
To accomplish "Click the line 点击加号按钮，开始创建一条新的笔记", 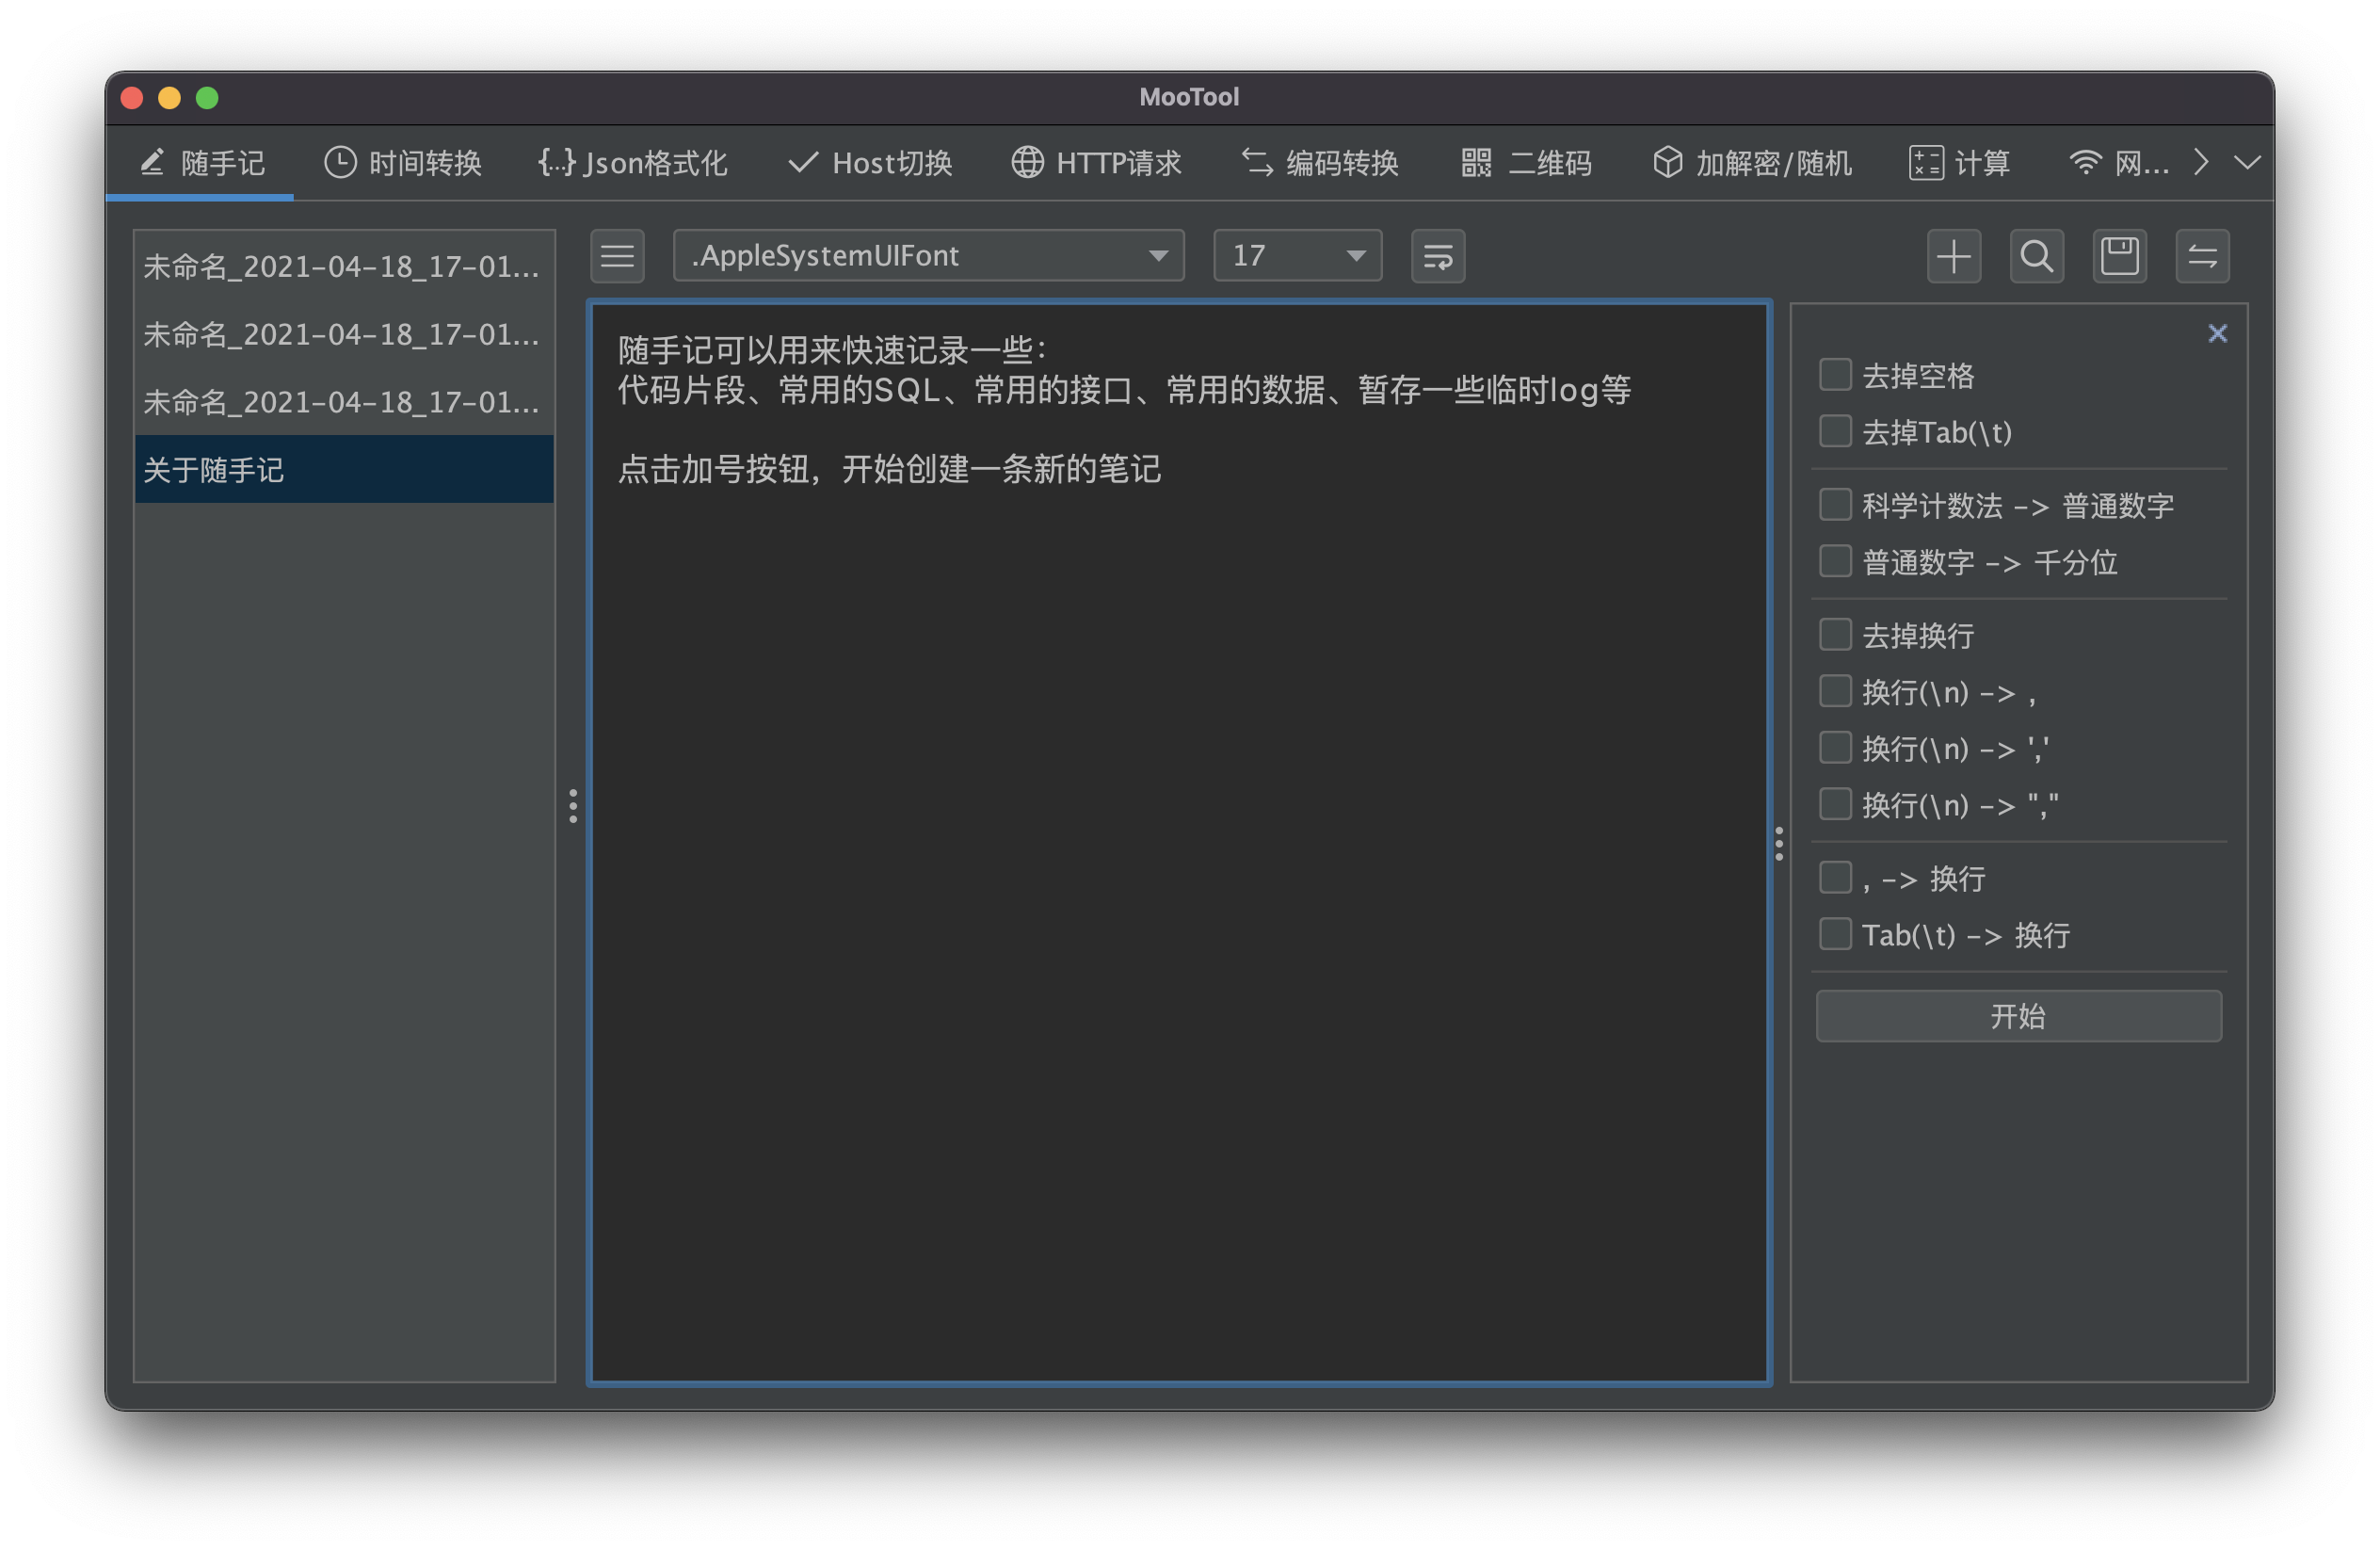I will (889, 469).
